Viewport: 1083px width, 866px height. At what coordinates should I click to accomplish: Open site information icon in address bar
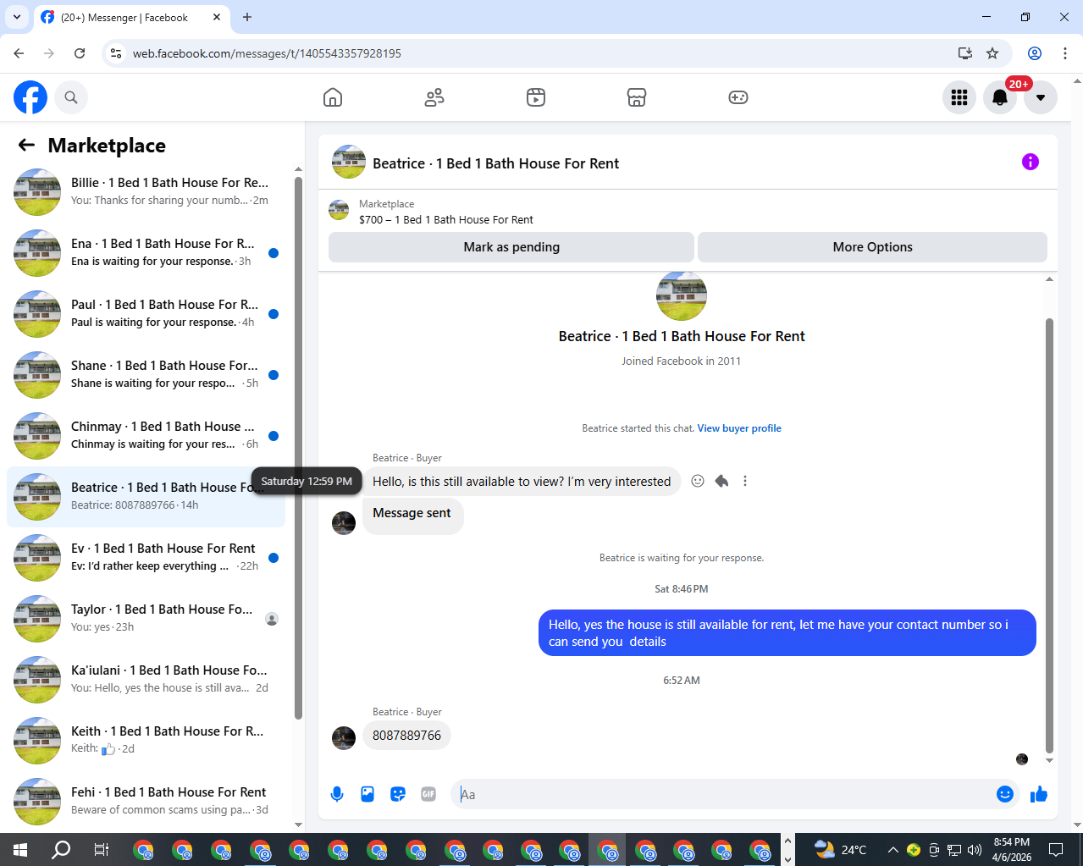(116, 53)
